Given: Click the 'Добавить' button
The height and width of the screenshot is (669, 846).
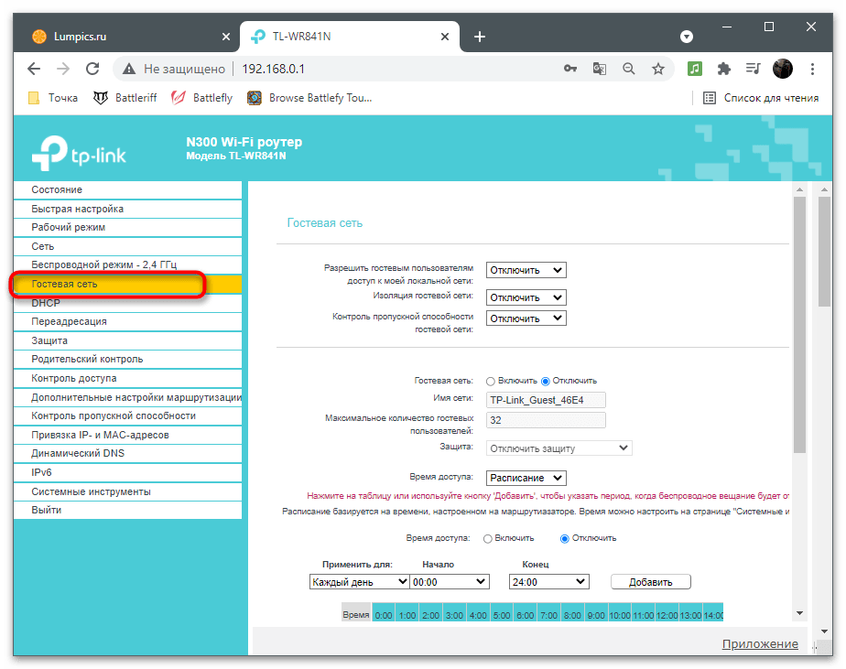Looking at the screenshot, I should tap(650, 582).
